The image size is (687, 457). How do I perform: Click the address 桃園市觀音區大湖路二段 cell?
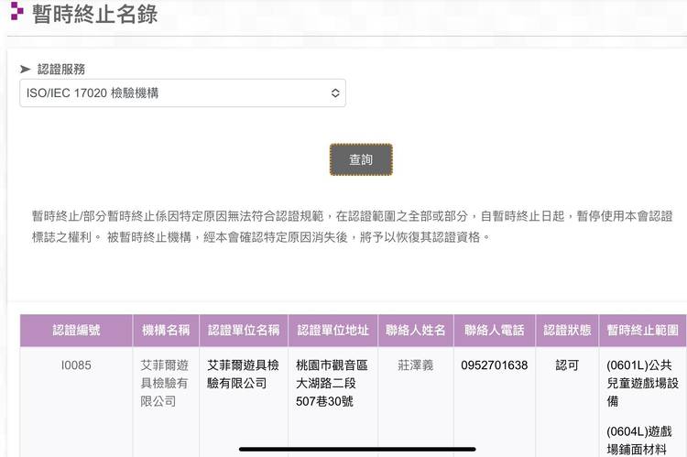[x=333, y=383]
